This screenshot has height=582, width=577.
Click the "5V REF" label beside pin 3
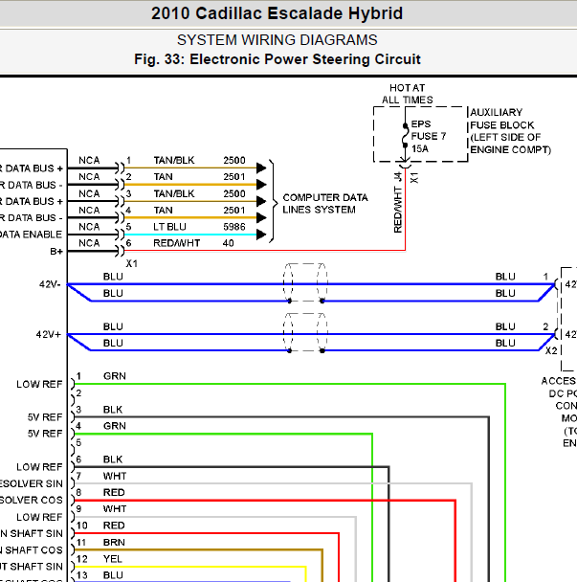point(45,417)
